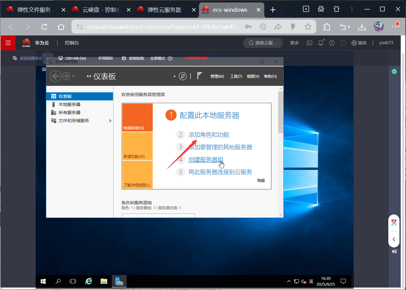Open the 工具(T) menu

(x=236, y=76)
